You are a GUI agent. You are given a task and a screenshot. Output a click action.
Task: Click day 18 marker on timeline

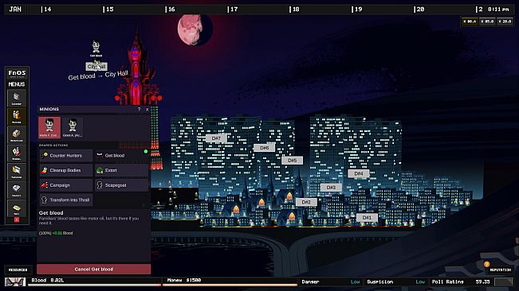coord(295,10)
